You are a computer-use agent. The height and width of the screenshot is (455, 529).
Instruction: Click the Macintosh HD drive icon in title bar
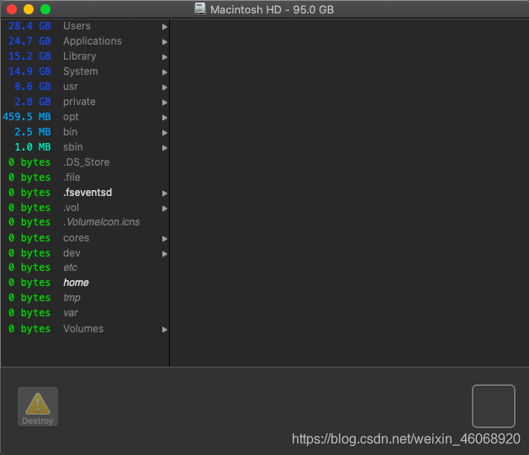(200, 9)
